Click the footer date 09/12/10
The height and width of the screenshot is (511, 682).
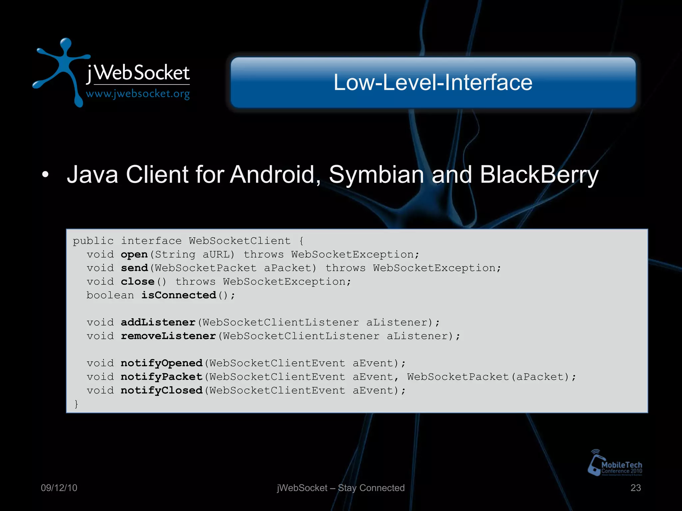pyautogui.click(x=59, y=488)
